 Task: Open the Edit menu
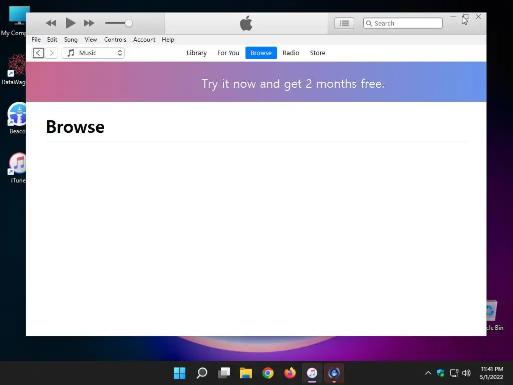point(52,40)
